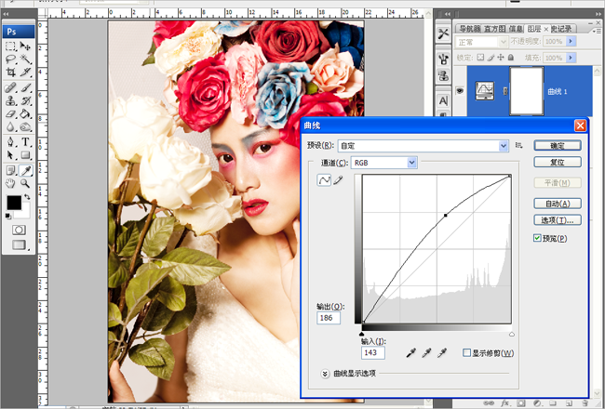Pick the white point eyedropper in Curves
The width and height of the screenshot is (605, 409).
click(x=442, y=352)
